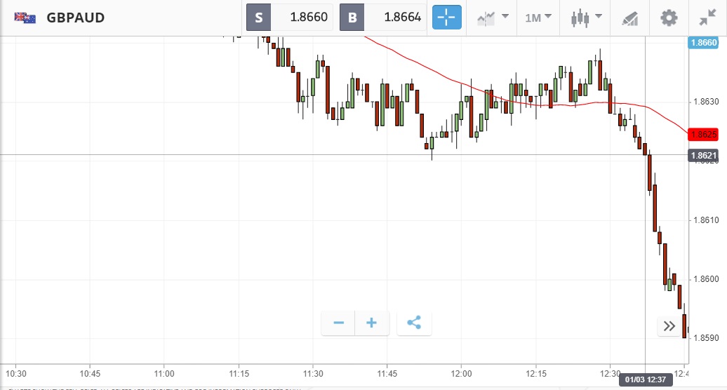Click the 01/03 12:37 time marker
This screenshot has width=727, height=390.
click(646, 379)
